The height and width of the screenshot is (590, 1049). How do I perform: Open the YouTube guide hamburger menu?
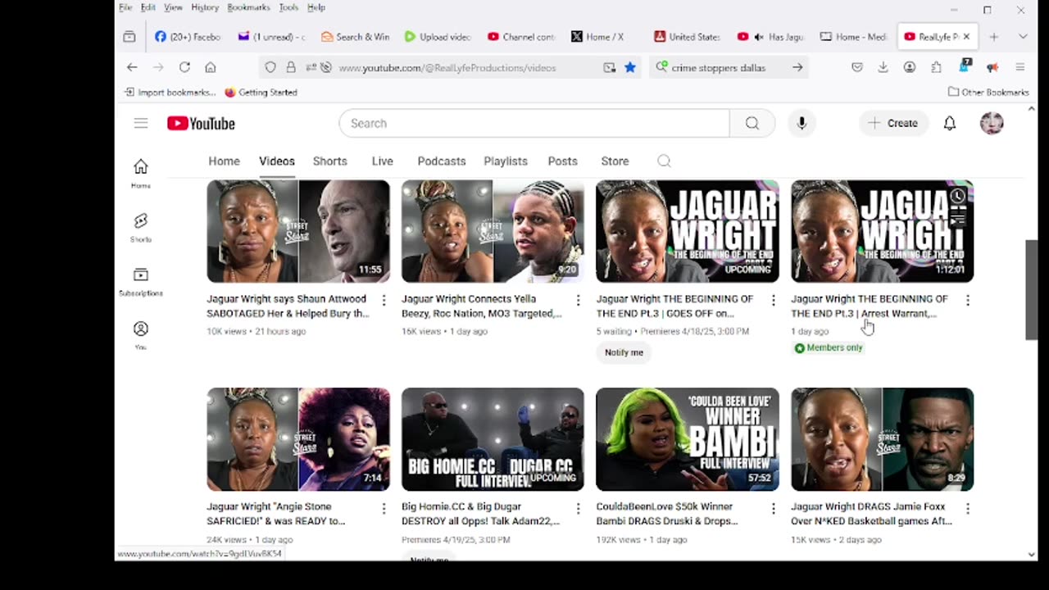[x=141, y=123]
